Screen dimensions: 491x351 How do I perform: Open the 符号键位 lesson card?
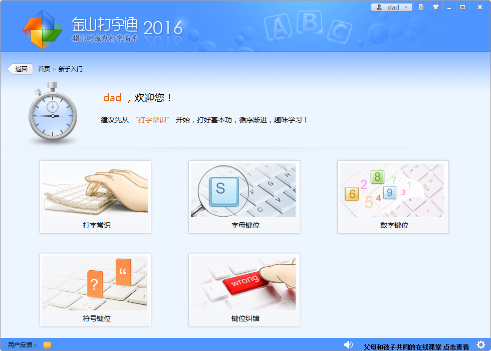coord(95,290)
